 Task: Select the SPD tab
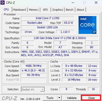coord(45,10)
